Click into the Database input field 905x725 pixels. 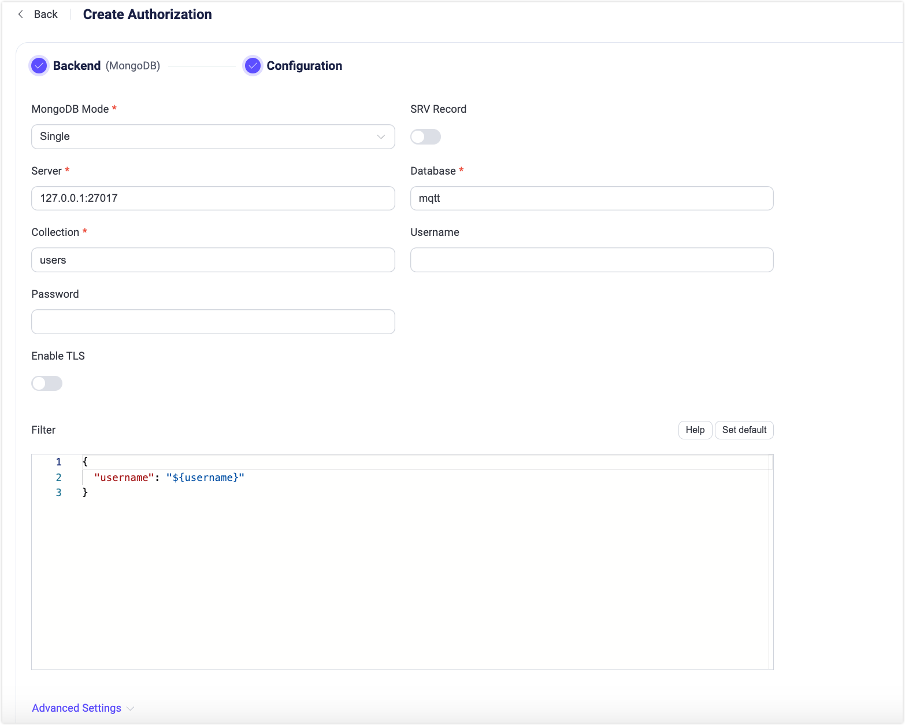tap(591, 198)
